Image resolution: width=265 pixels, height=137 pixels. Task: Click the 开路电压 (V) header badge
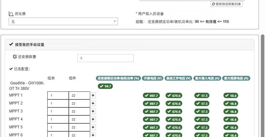152,78
